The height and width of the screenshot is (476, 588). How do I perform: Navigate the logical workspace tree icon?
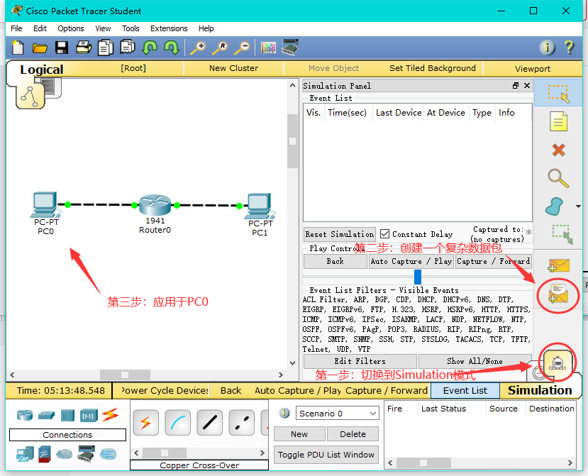(x=30, y=96)
